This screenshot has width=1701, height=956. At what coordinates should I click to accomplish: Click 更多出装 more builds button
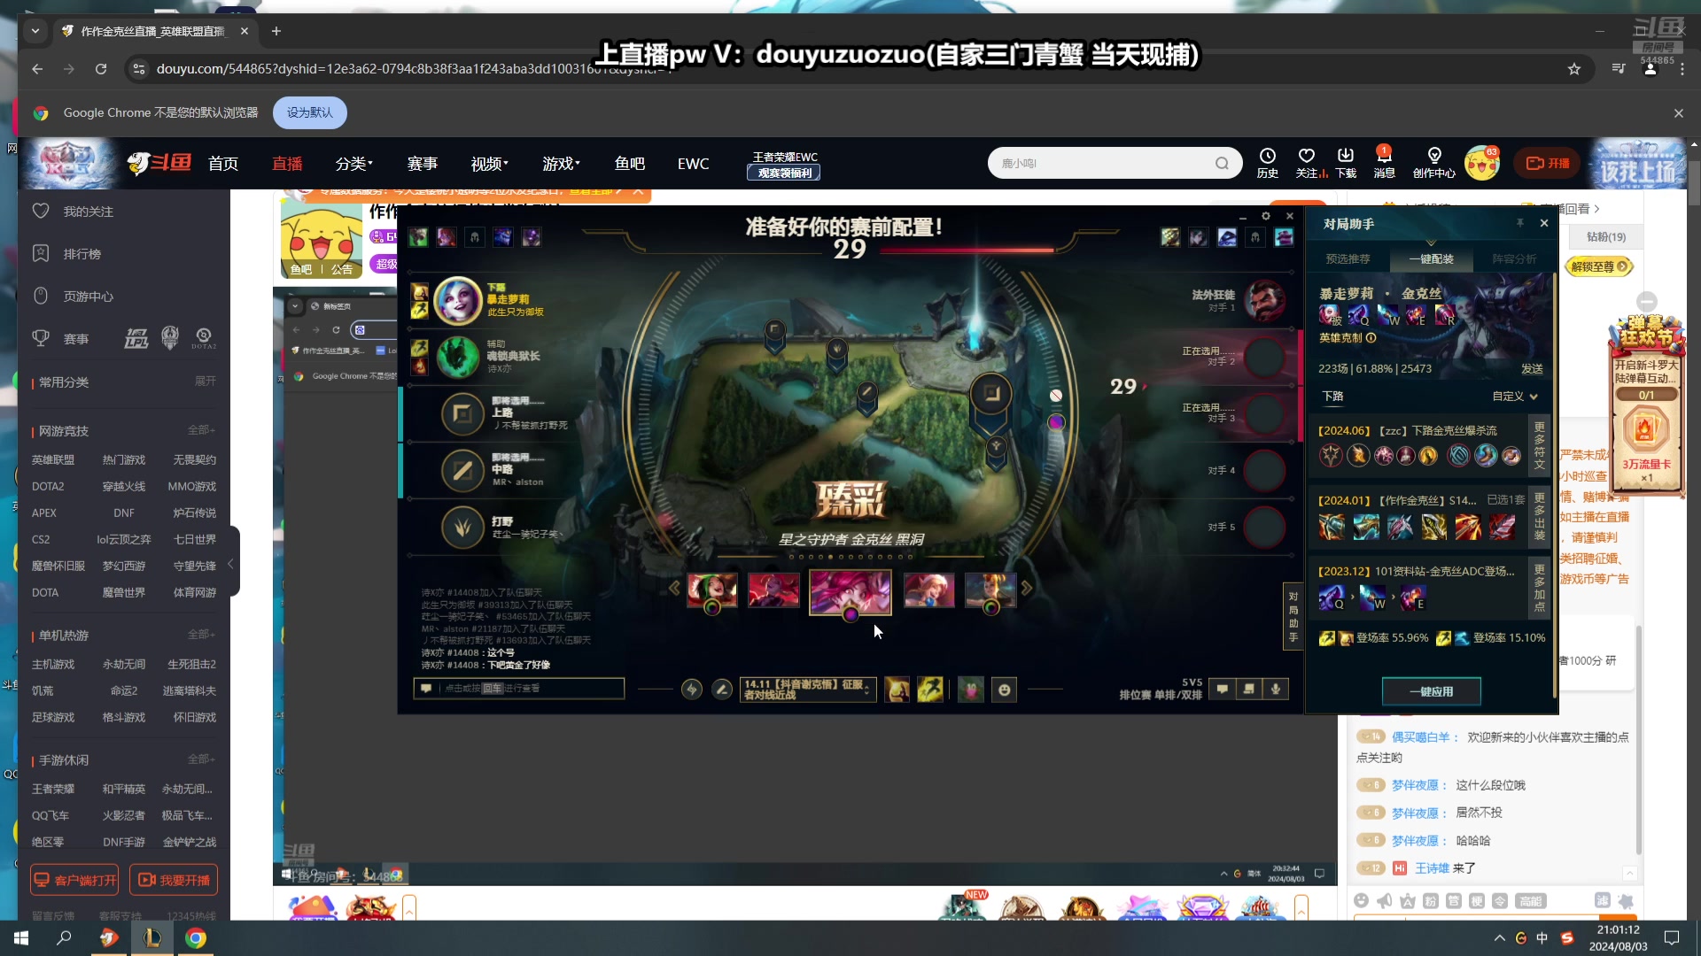[x=1540, y=515]
